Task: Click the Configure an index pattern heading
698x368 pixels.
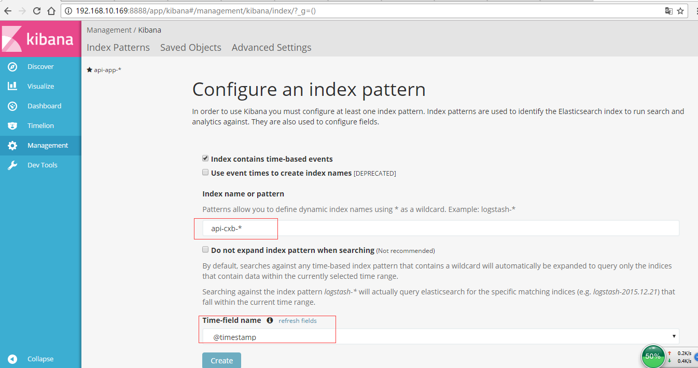Action: [309, 90]
